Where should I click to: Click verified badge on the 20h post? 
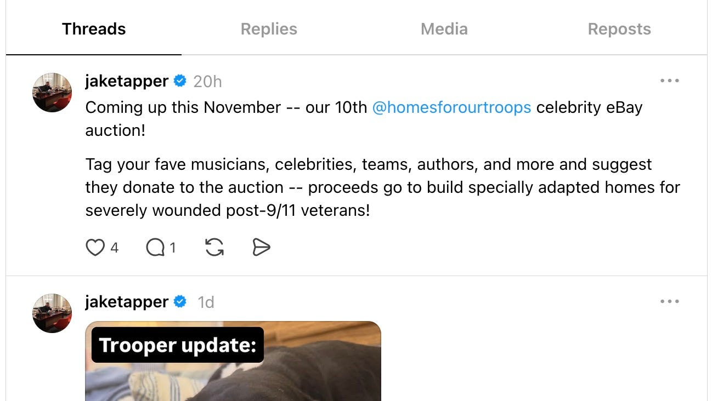click(180, 81)
